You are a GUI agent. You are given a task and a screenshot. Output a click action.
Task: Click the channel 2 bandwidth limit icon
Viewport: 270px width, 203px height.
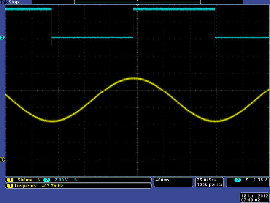76,180
